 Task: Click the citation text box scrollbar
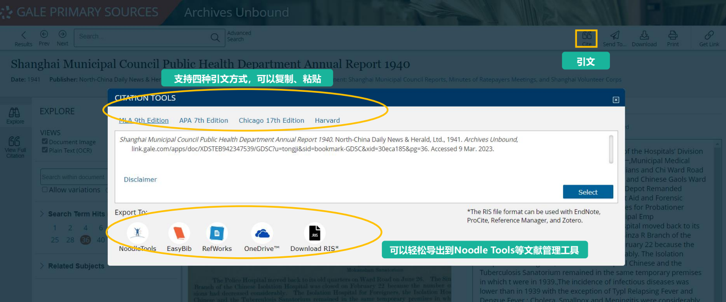coord(611,149)
